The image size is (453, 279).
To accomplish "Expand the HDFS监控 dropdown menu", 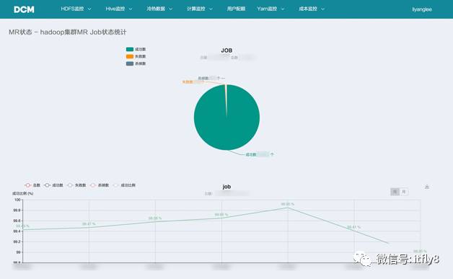I will coord(76,9).
